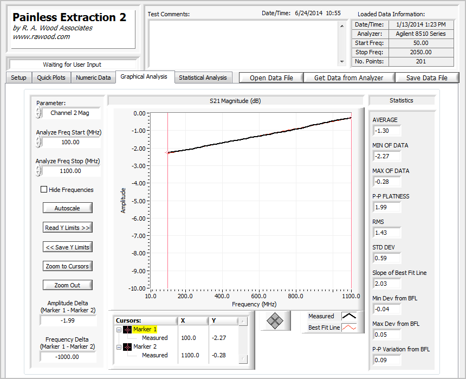Collapse the Marker 1 tree node

point(119,330)
